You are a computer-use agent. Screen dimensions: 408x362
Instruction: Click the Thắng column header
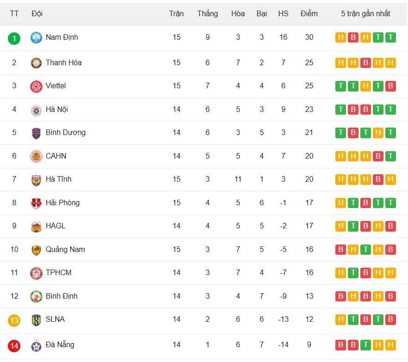[x=207, y=13]
